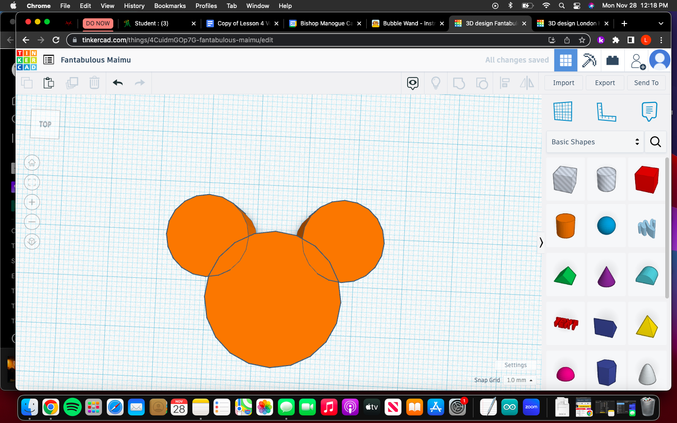Reload the page
The height and width of the screenshot is (423, 677).
(x=56, y=40)
